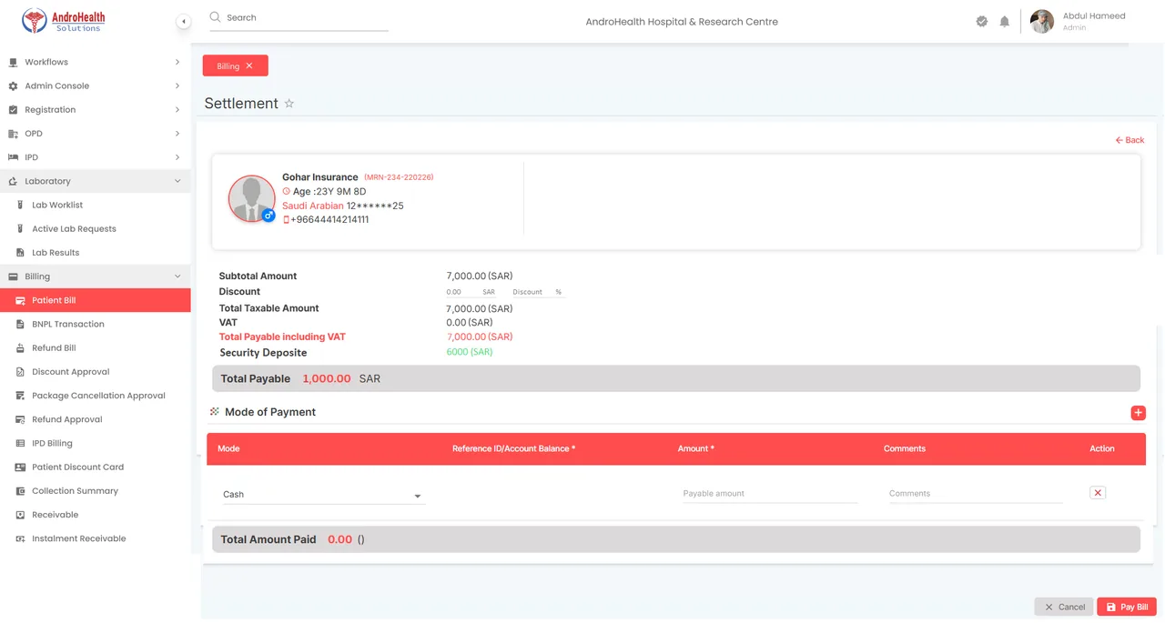Click the Cancel button
Image resolution: width=1165 pixels, height=623 pixels.
(x=1064, y=607)
